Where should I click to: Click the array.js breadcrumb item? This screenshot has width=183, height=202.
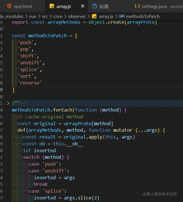[106, 17]
